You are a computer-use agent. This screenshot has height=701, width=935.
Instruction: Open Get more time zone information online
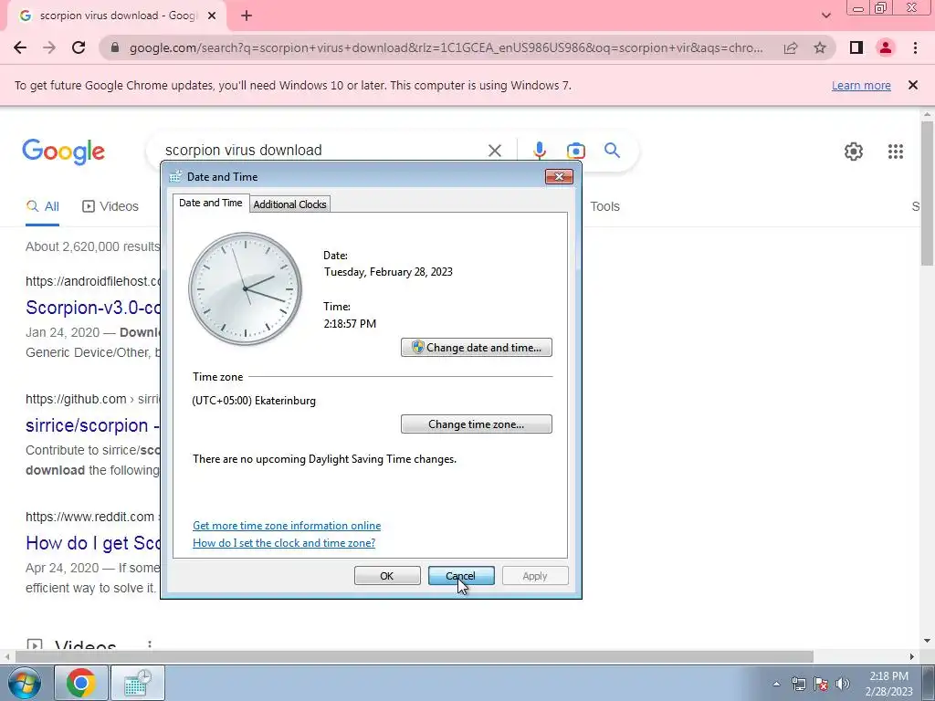287,526
